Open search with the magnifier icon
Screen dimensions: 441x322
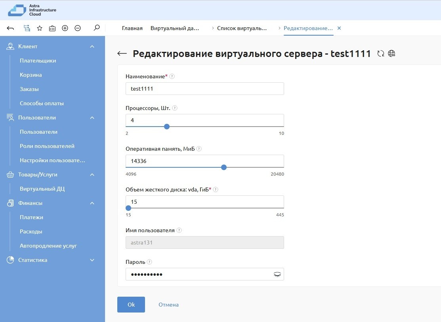click(x=96, y=28)
